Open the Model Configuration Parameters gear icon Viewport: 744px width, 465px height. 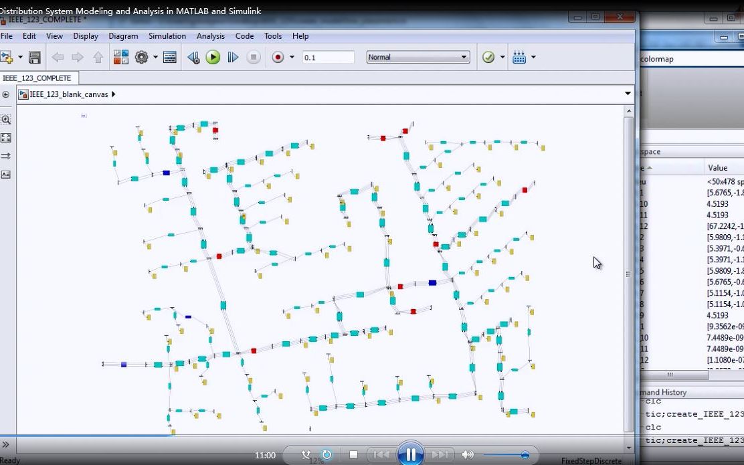tap(140, 57)
